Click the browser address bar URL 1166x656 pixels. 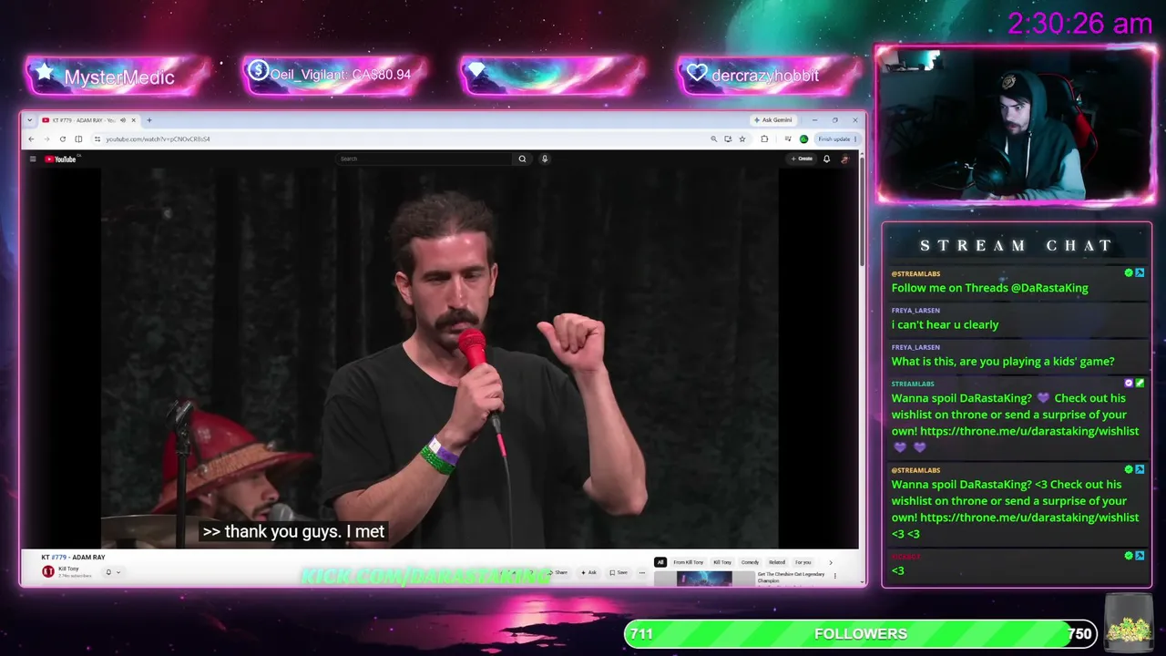click(x=158, y=139)
